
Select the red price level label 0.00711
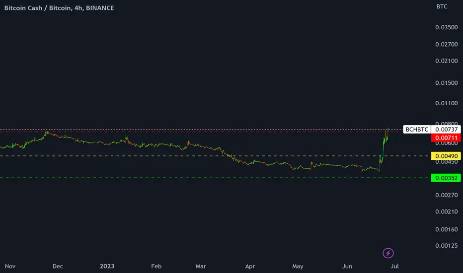coord(446,138)
